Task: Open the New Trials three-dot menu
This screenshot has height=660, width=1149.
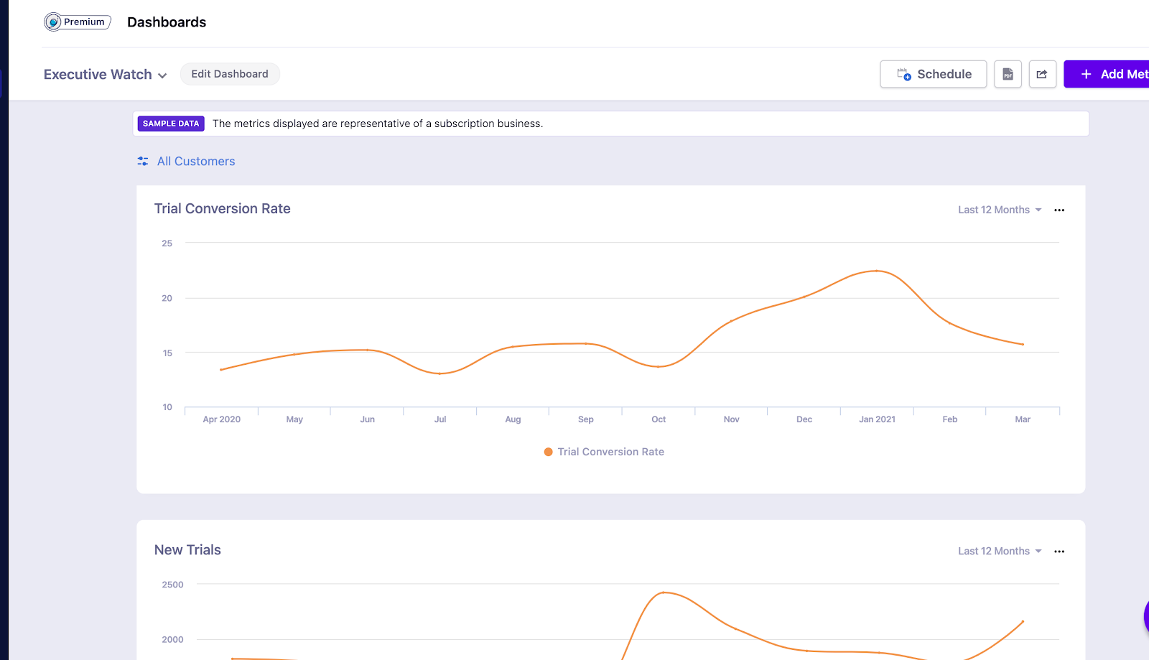Action: pyautogui.click(x=1059, y=552)
